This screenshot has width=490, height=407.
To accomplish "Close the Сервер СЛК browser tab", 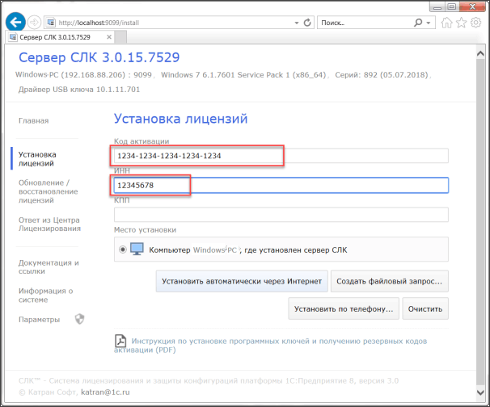I will 109,37.
